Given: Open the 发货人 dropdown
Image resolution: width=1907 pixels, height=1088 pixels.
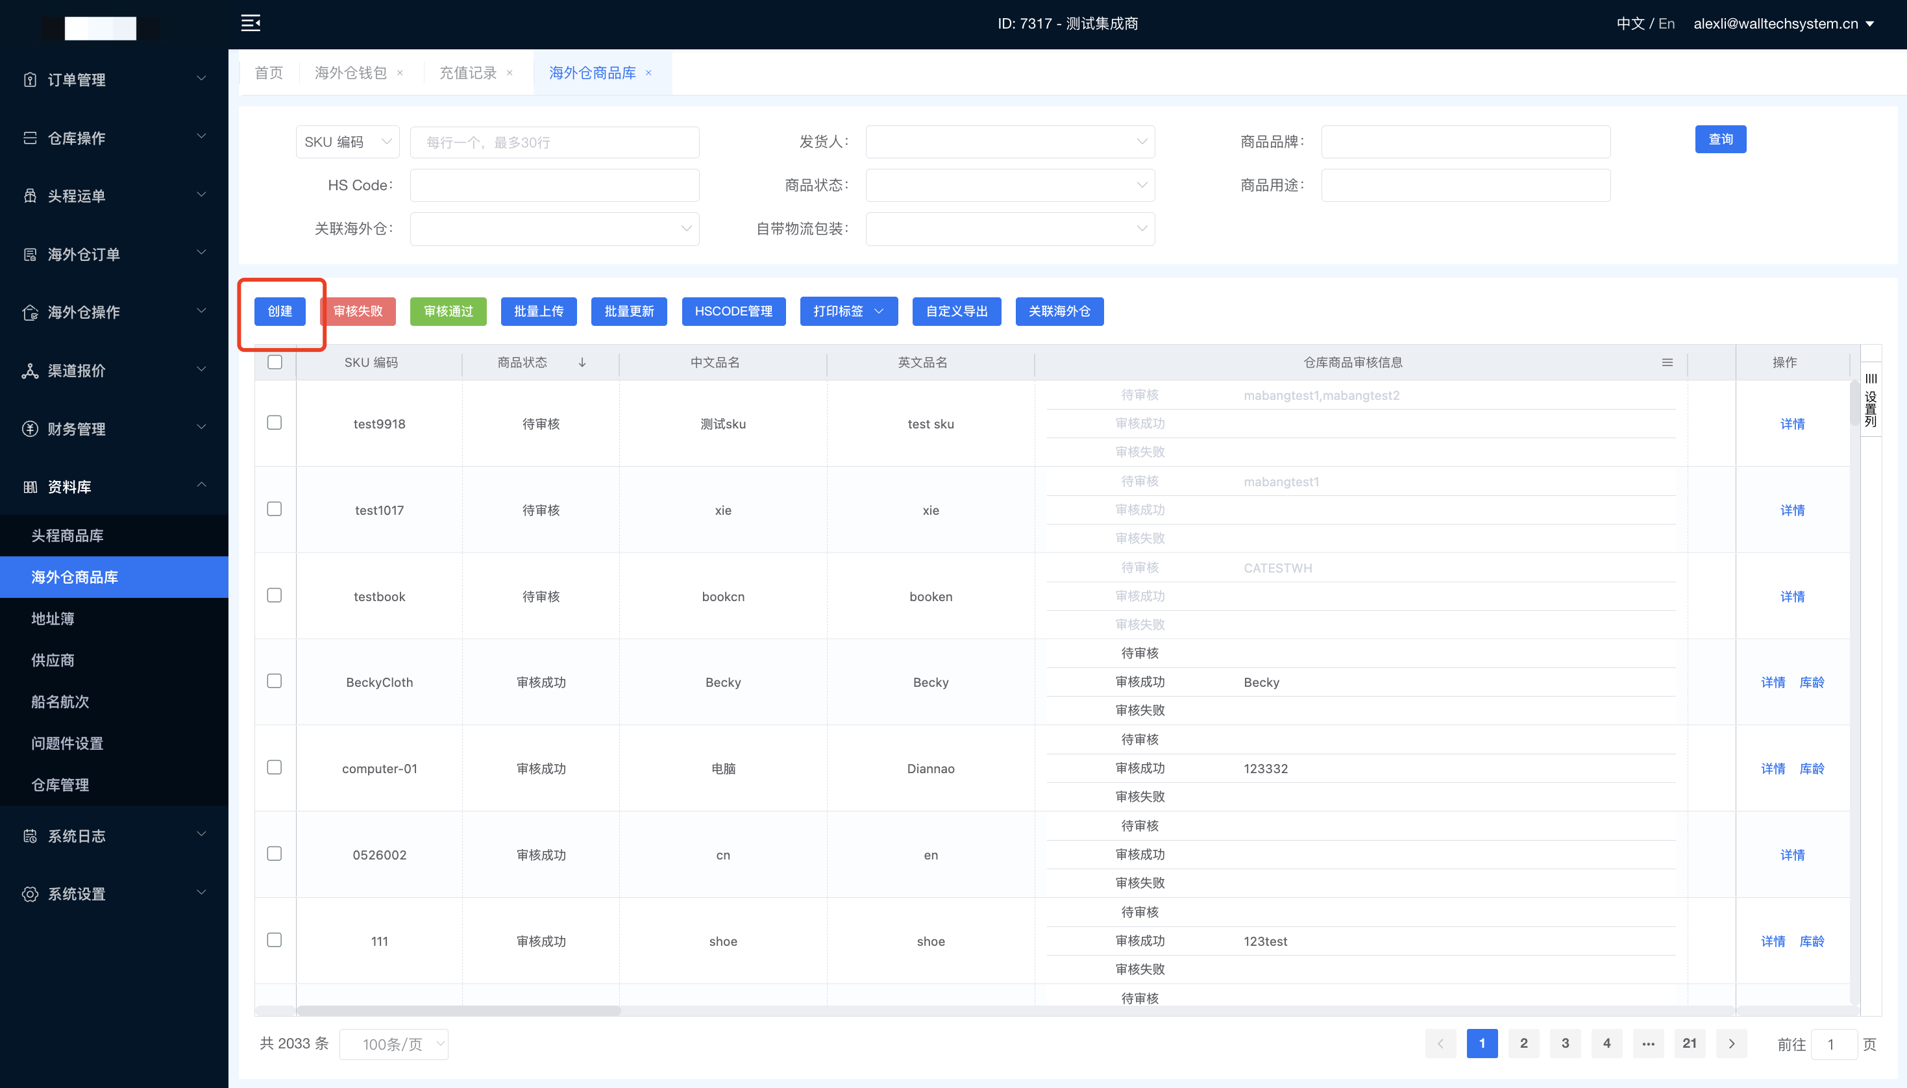Looking at the screenshot, I should [1010, 142].
